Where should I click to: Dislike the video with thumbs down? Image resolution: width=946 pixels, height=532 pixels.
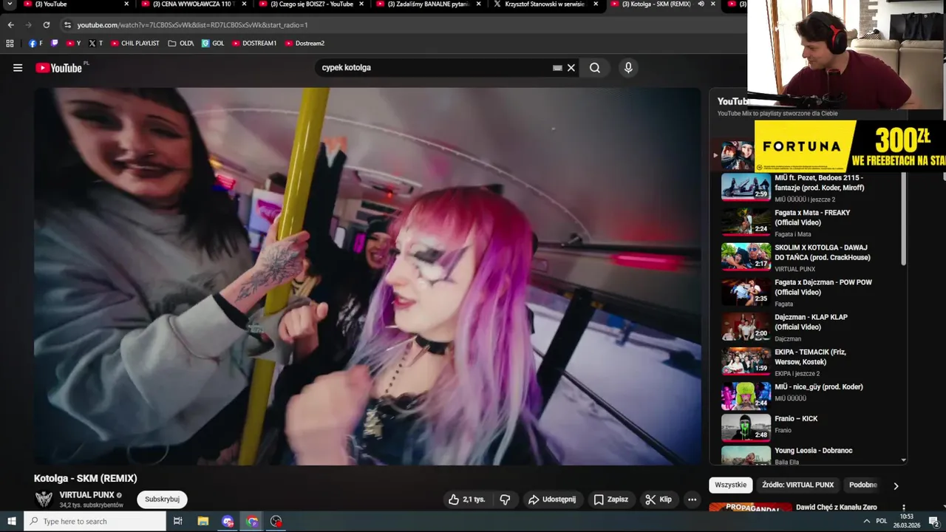505,499
